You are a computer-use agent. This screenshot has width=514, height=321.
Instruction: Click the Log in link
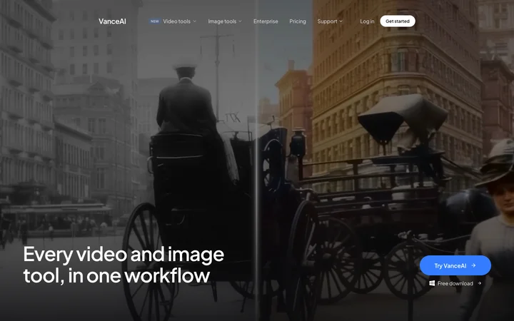pyautogui.click(x=367, y=21)
